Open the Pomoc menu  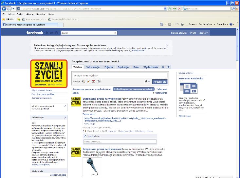pyautogui.click(x=51, y=14)
